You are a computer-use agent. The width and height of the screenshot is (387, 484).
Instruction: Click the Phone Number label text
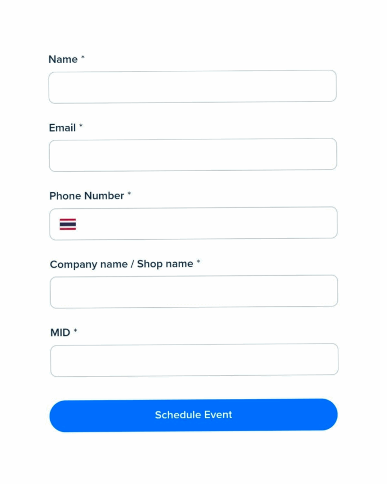86,196
